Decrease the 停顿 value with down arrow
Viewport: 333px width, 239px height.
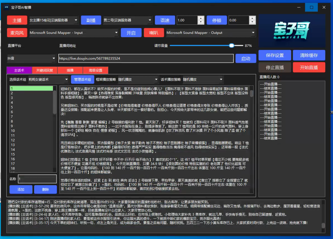pos(252,22)
